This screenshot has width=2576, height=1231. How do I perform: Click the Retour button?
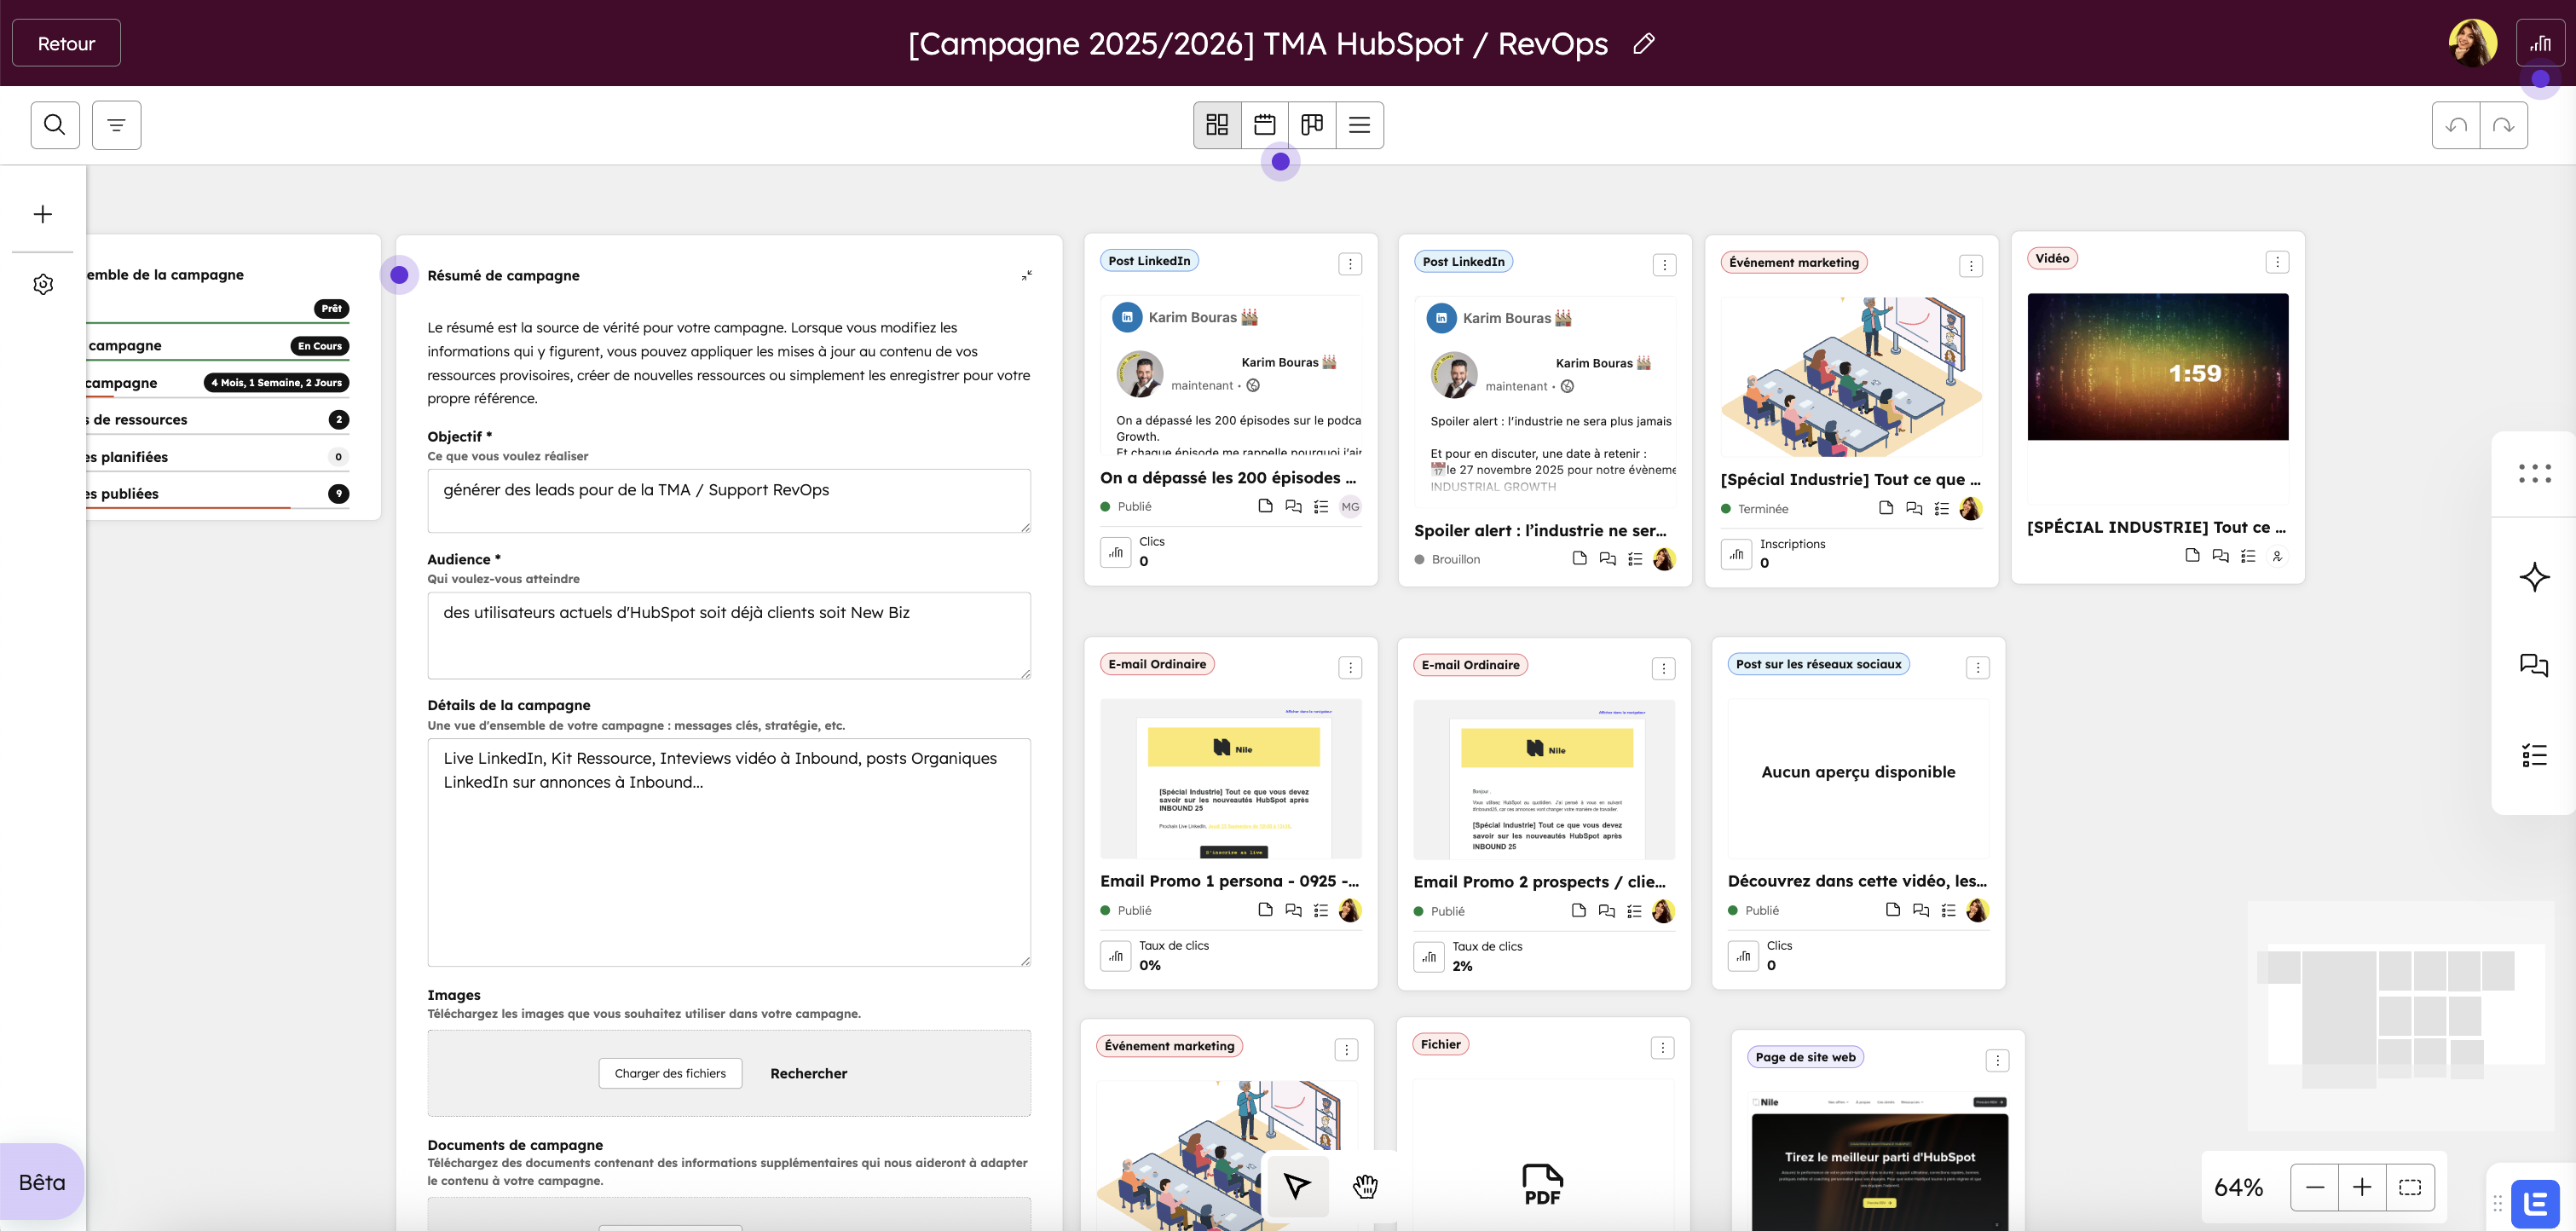pyautogui.click(x=66, y=43)
